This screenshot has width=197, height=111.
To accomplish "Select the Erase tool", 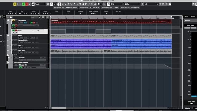I will tap(68, 4).
